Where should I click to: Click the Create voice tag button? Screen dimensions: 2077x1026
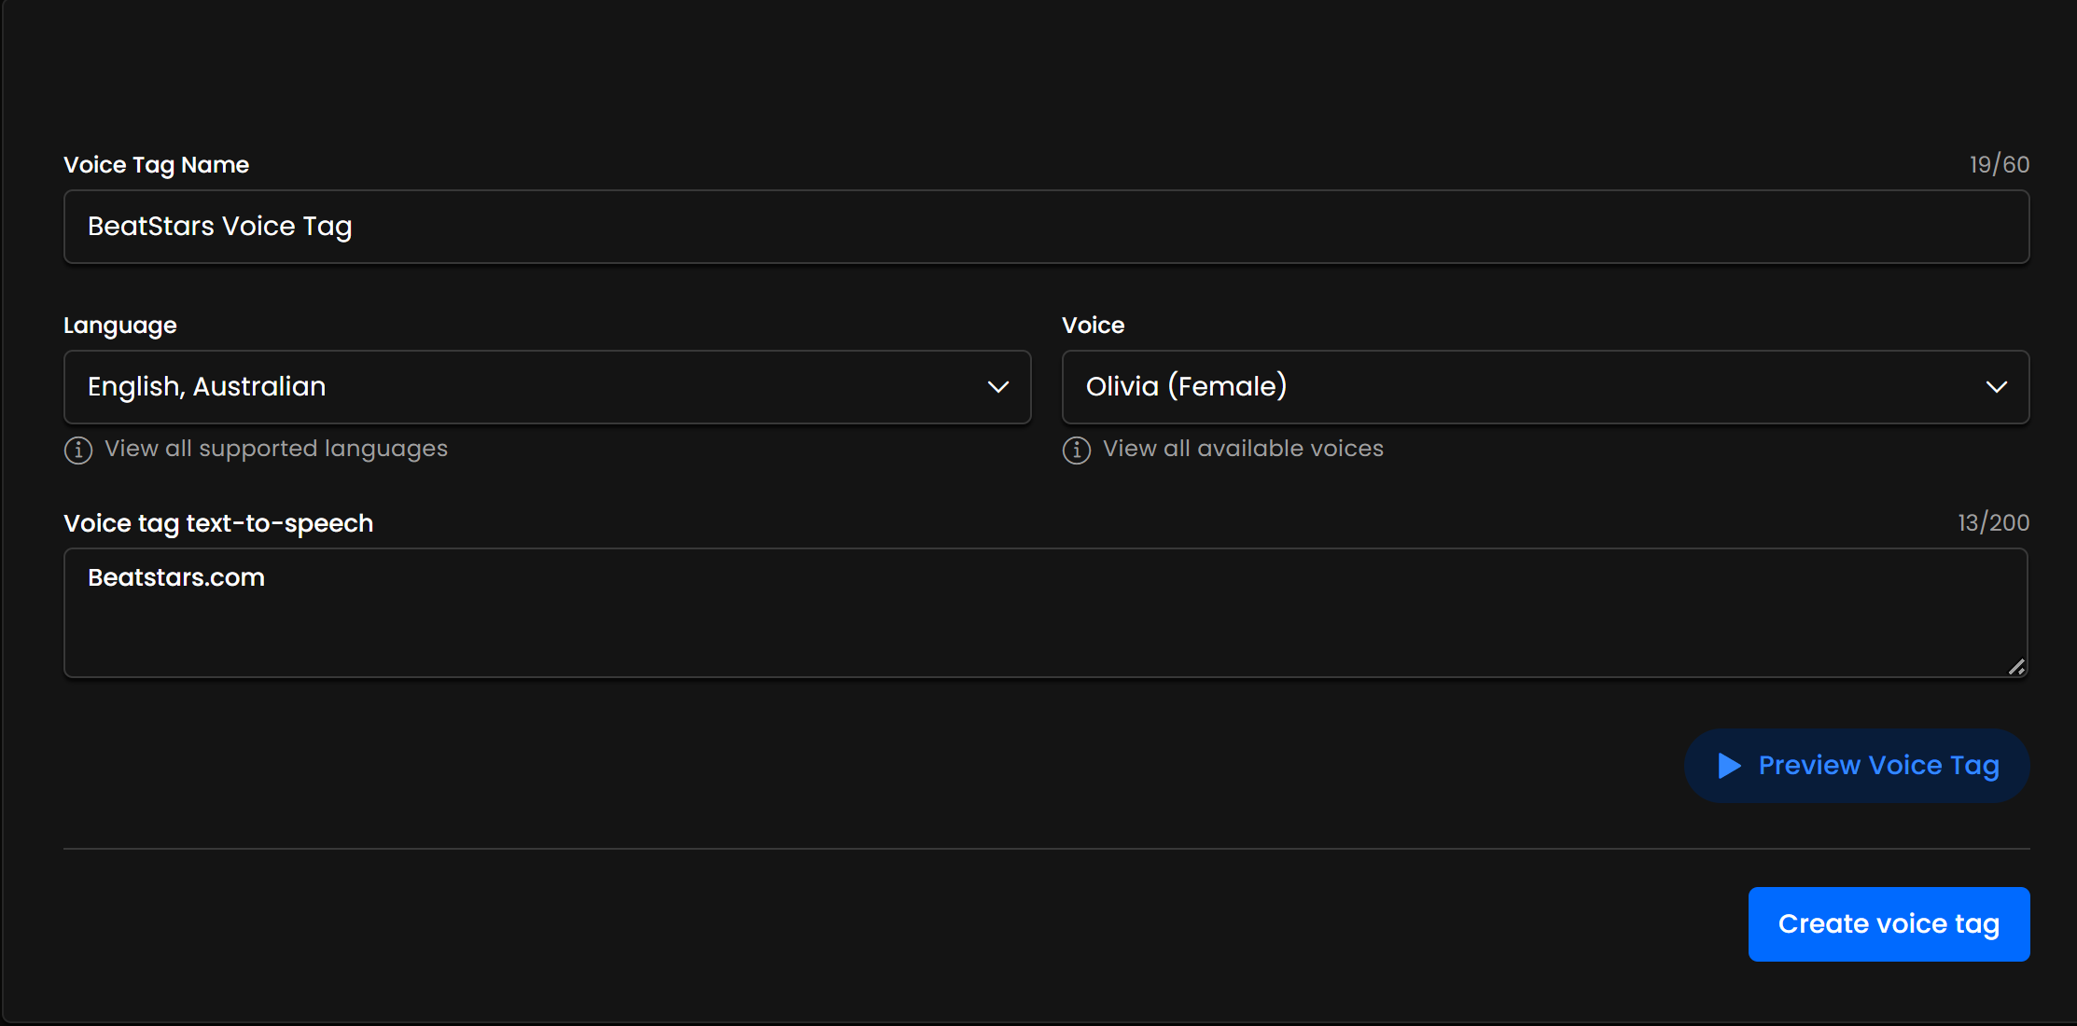[1889, 924]
